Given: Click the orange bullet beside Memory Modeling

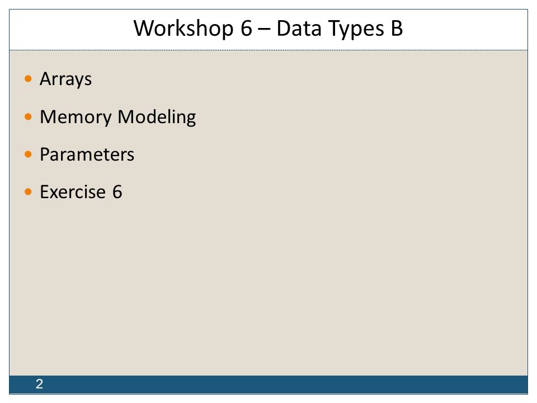Looking at the screenshot, I should (28, 117).
